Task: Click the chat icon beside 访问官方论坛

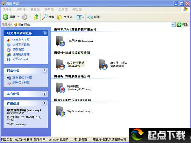Action: click(9, 45)
